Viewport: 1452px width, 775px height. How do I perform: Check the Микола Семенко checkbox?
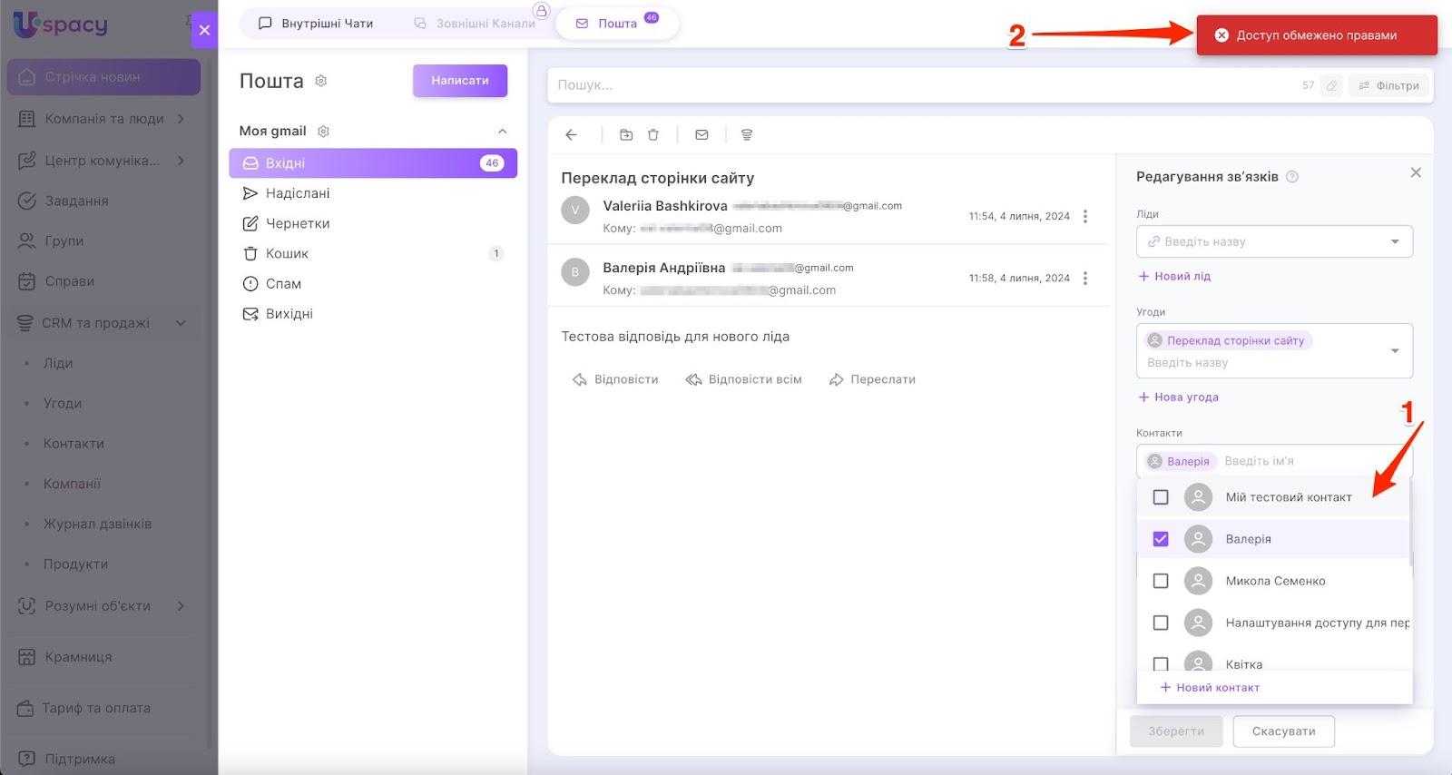(1161, 581)
